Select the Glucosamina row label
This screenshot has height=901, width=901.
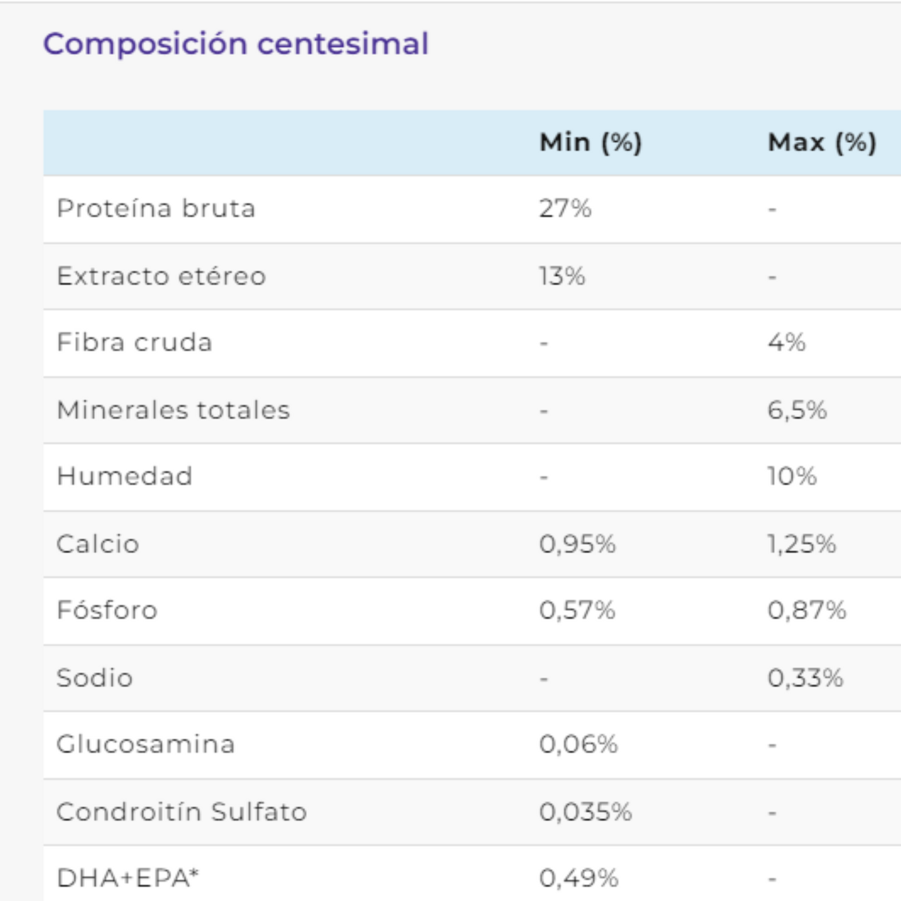click(145, 744)
